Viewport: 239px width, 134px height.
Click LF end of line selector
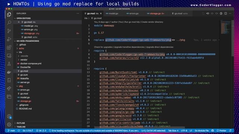(x=191, y=131)
